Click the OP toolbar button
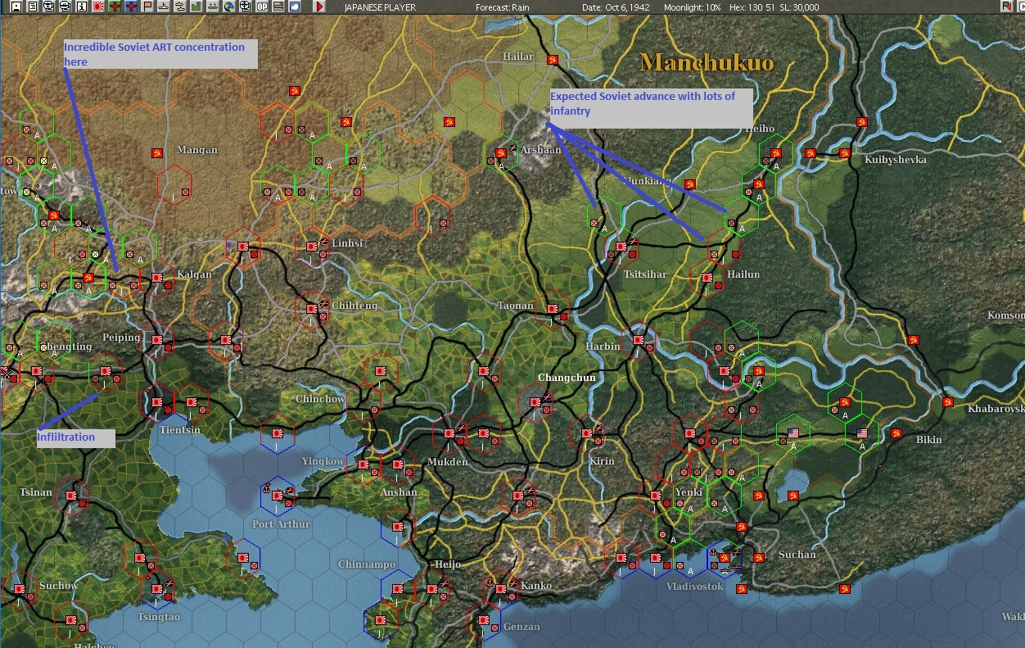 pyautogui.click(x=262, y=7)
